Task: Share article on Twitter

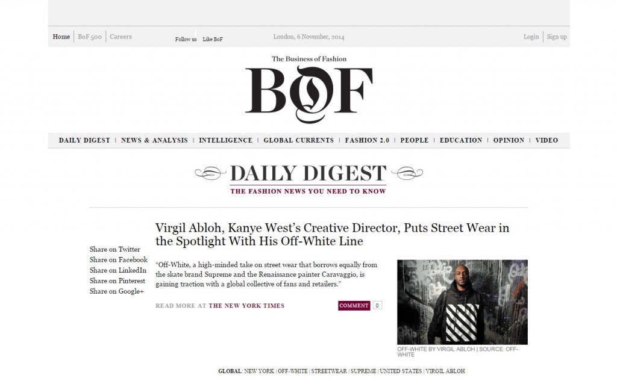Action: tap(115, 249)
